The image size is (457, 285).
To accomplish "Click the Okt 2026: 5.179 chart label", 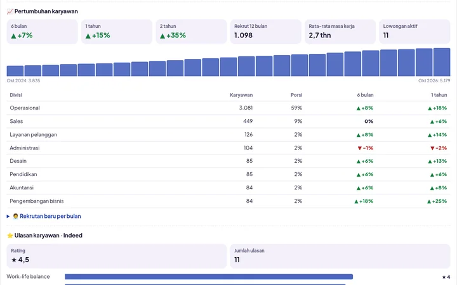I will point(434,80).
